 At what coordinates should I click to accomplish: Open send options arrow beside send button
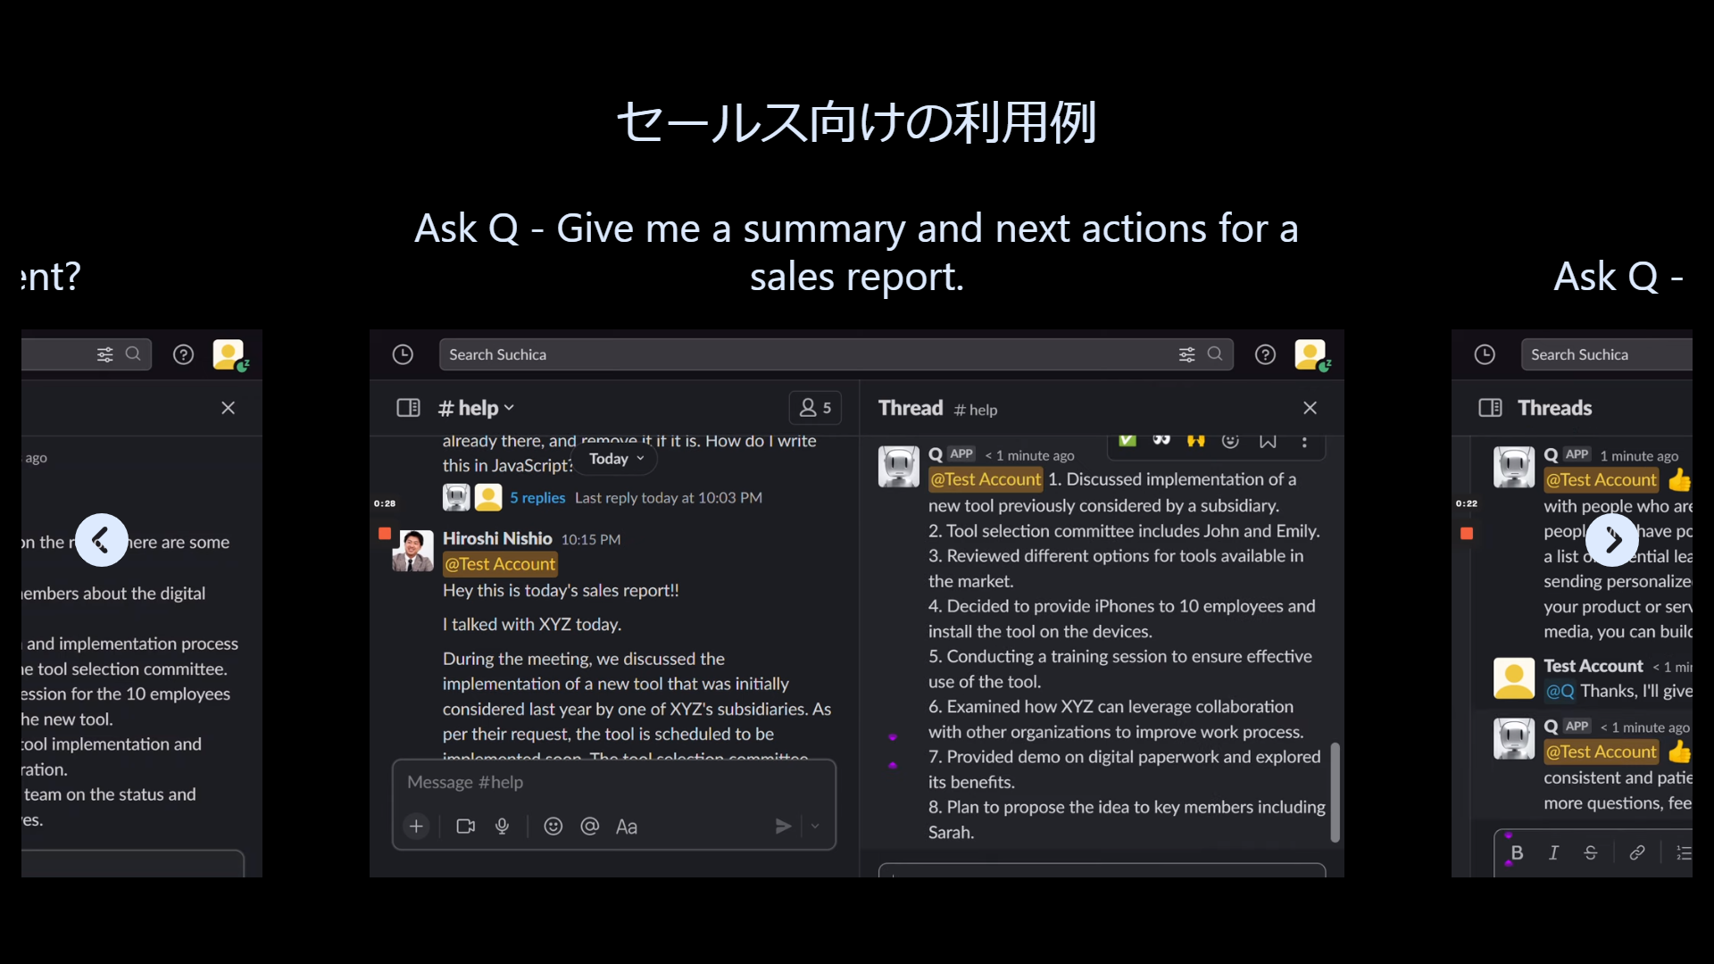click(815, 827)
